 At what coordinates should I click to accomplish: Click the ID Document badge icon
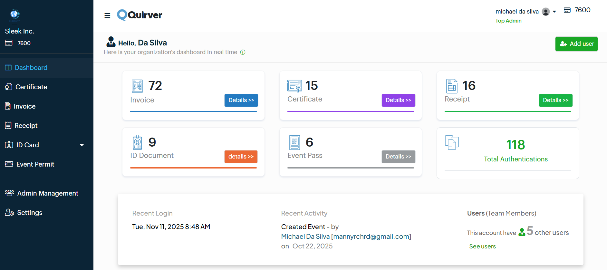(x=137, y=142)
